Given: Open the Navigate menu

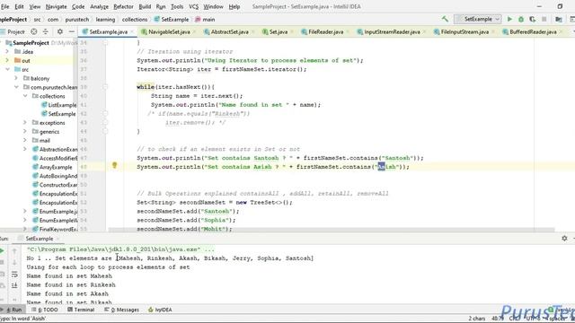Looking at the screenshot, I should pyautogui.click(x=56, y=6).
